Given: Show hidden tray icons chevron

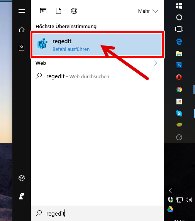Looking at the screenshot, I should click(x=170, y=191).
